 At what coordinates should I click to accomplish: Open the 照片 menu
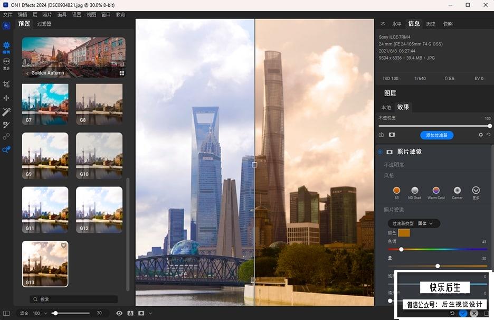click(47, 14)
